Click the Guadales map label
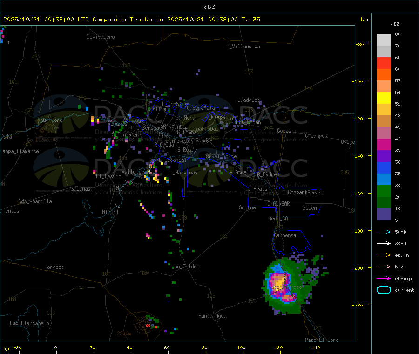Viewport: 419px width, 354px height. coord(249,100)
